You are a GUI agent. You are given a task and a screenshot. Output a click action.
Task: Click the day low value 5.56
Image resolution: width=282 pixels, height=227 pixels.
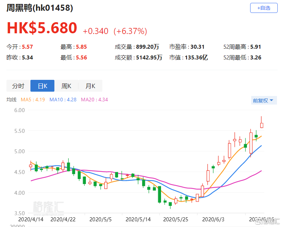click(x=81, y=58)
